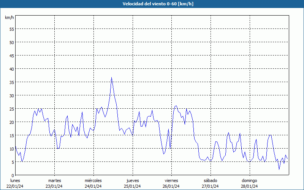Click the "viernes" day label
This screenshot has width=304, height=190.
171,180
